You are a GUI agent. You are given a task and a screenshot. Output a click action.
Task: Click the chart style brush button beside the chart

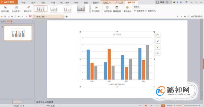tap(158, 41)
